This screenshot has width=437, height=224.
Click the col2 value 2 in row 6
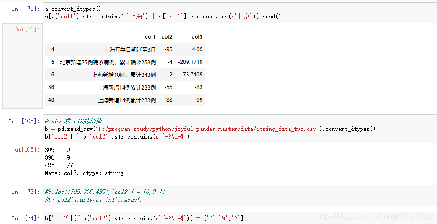tap(171, 75)
